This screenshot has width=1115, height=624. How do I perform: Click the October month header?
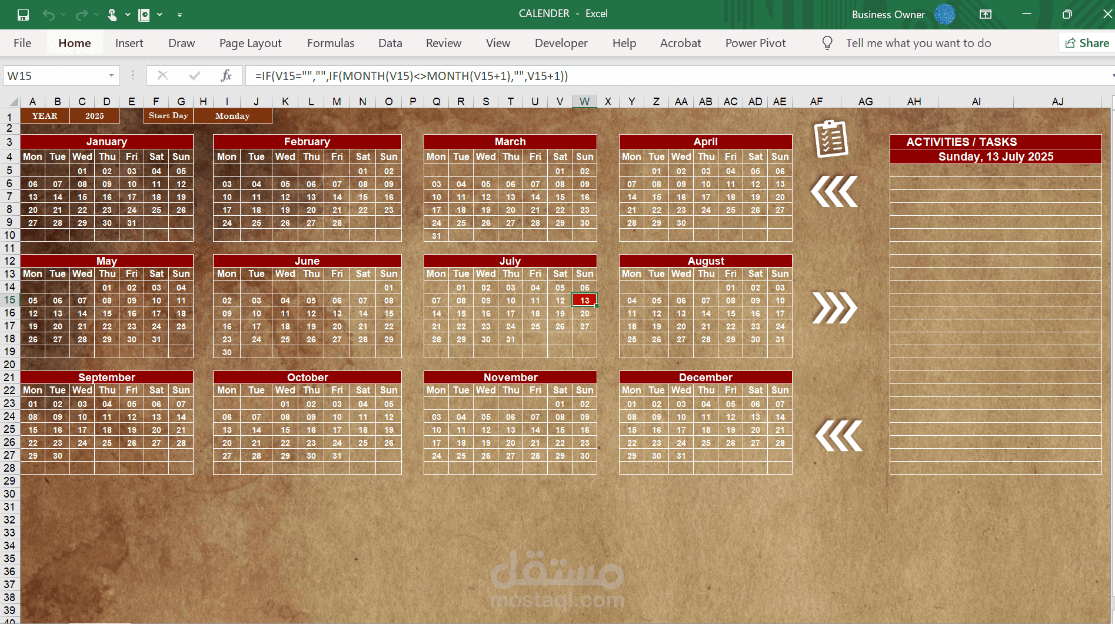click(x=307, y=377)
